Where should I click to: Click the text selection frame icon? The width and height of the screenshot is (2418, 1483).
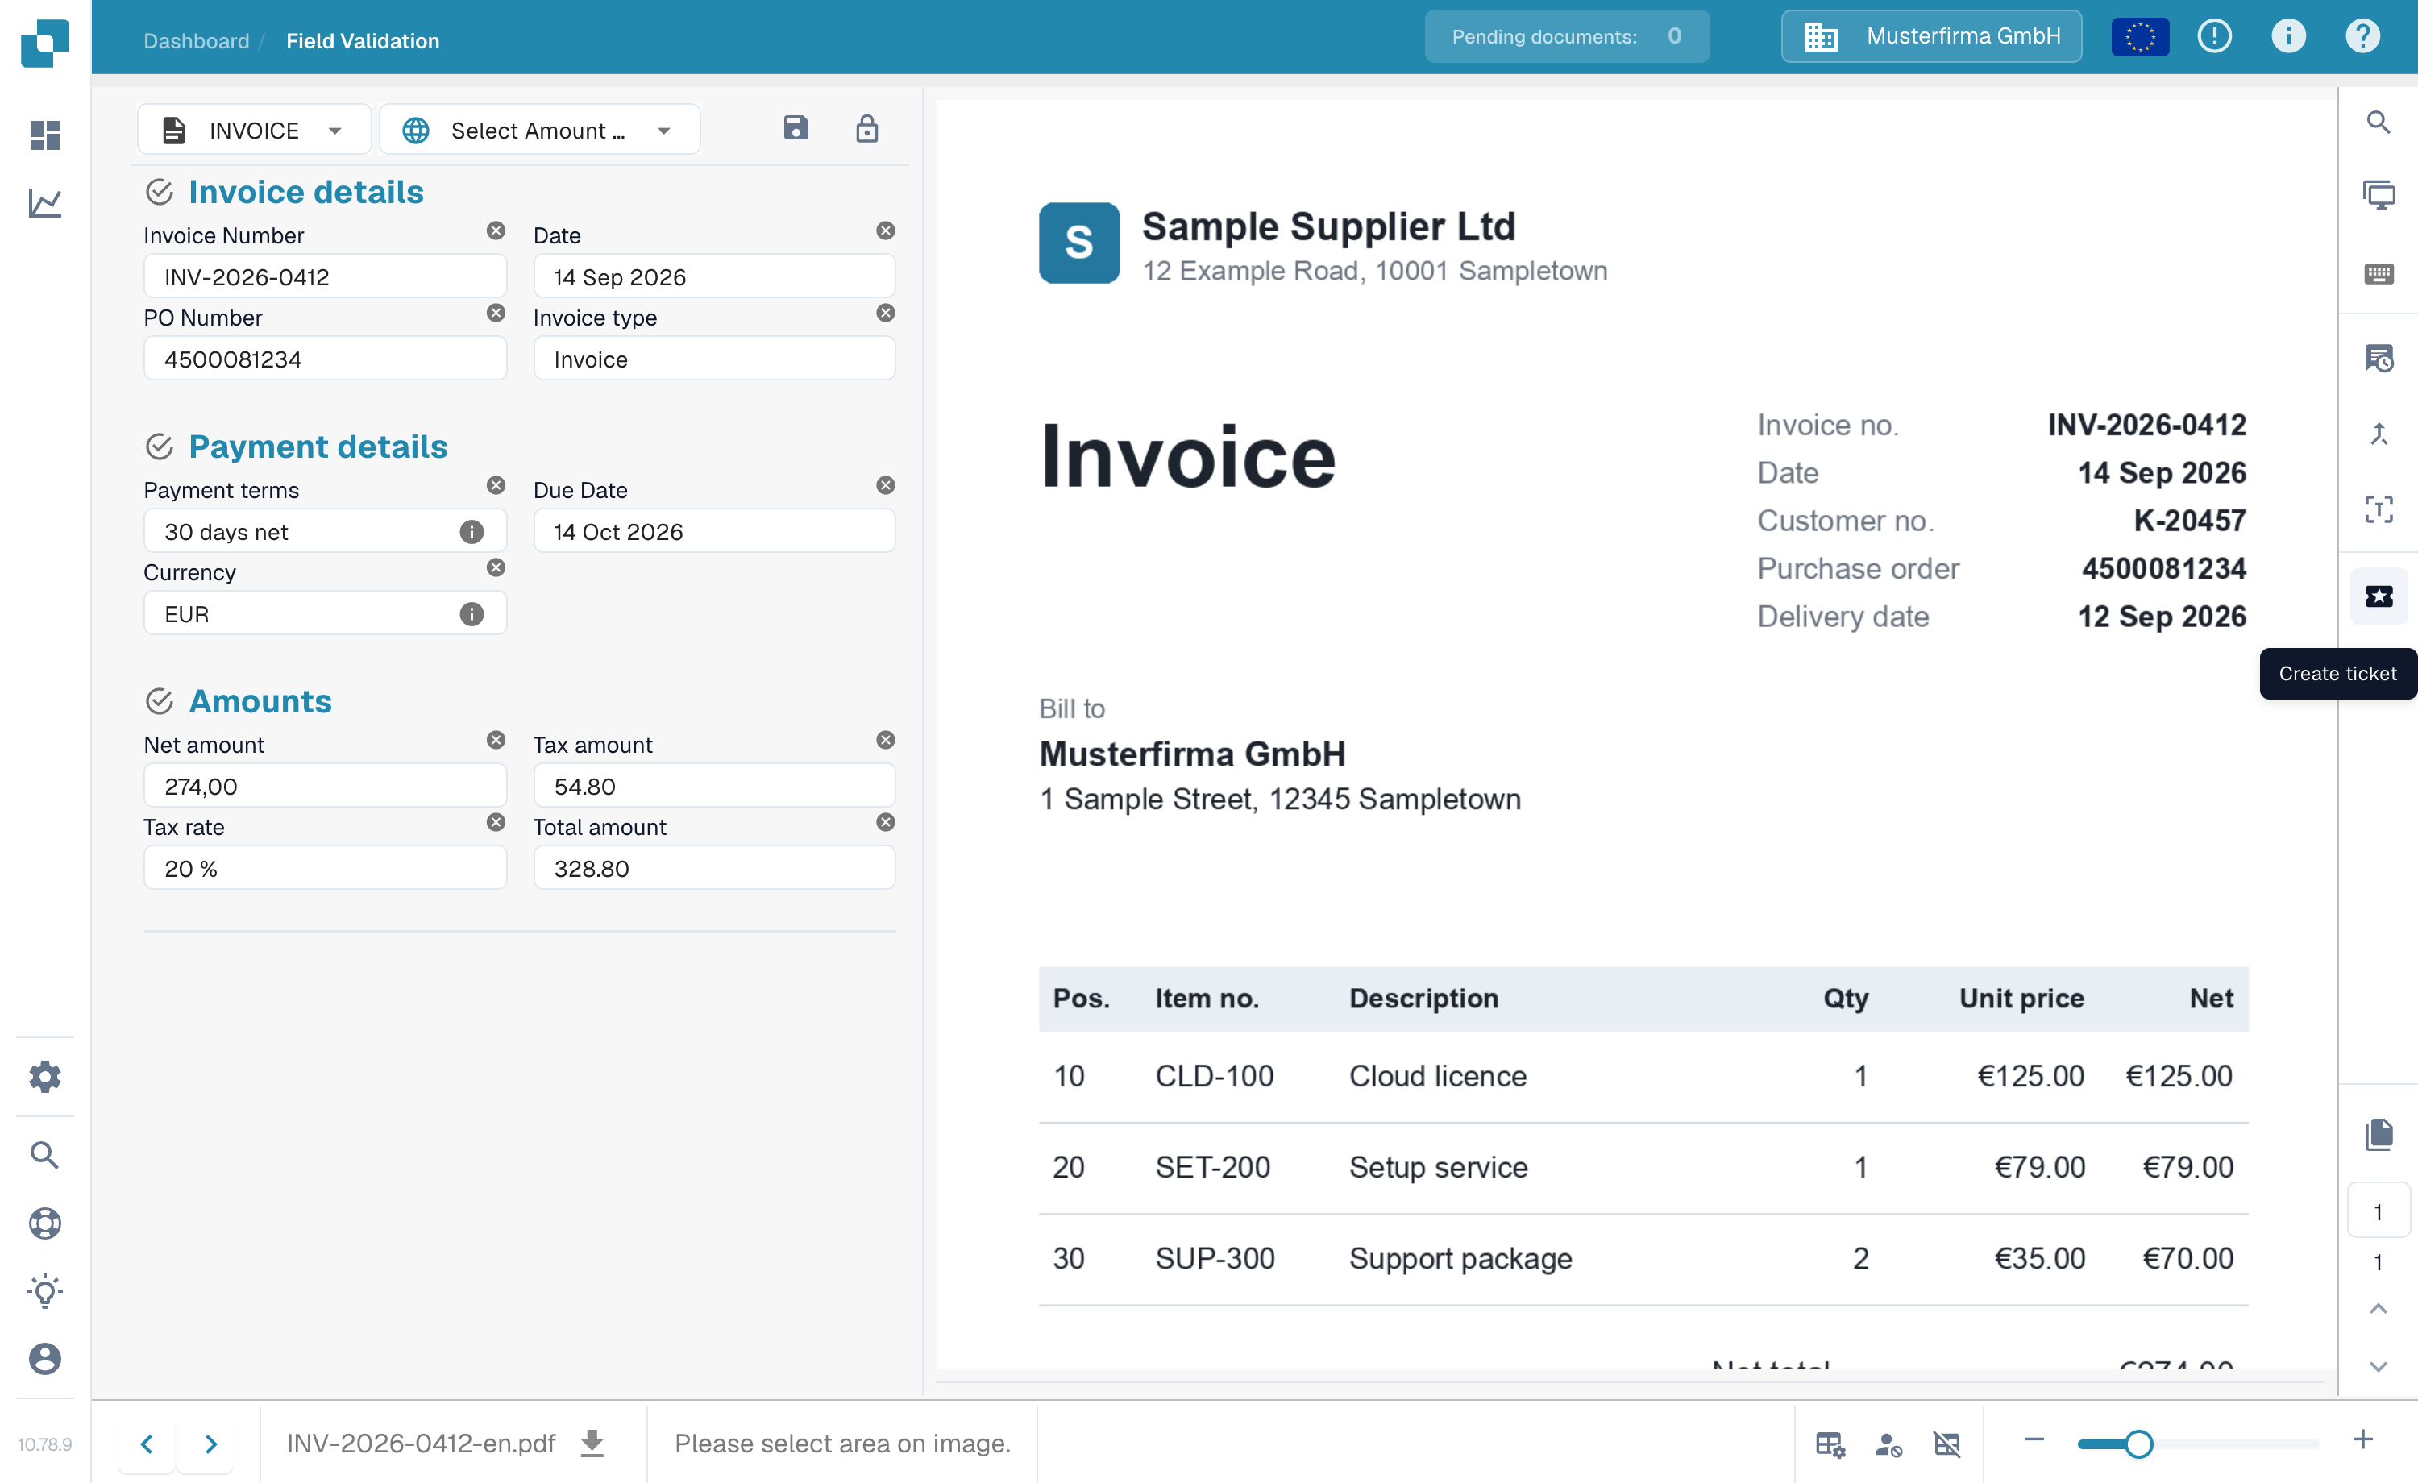(x=2379, y=509)
